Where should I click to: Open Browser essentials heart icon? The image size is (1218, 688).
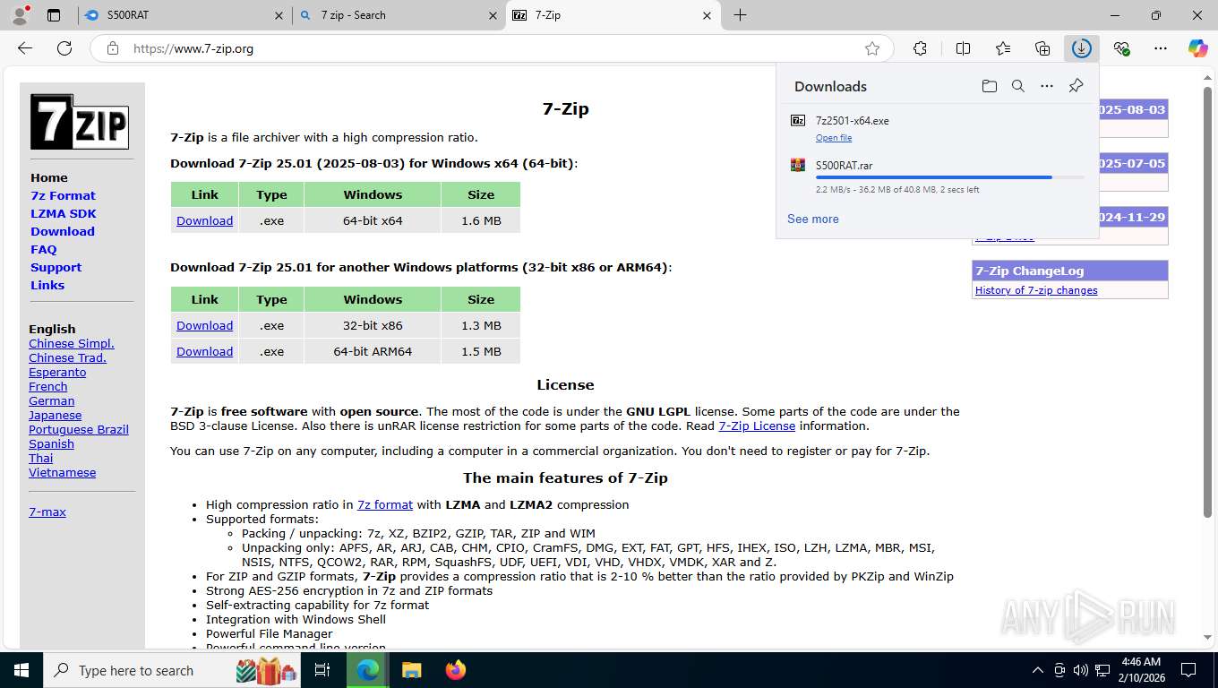[1120, 48]
